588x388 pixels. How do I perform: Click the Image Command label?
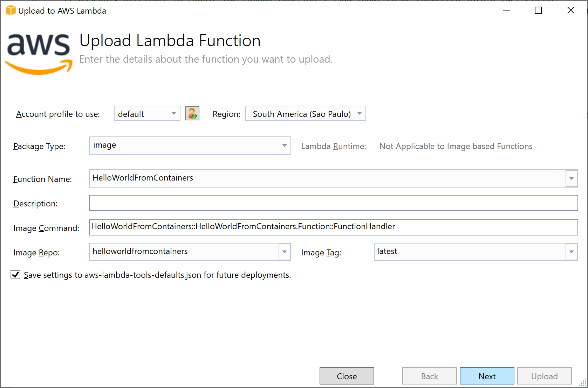(x=46, y=228)
